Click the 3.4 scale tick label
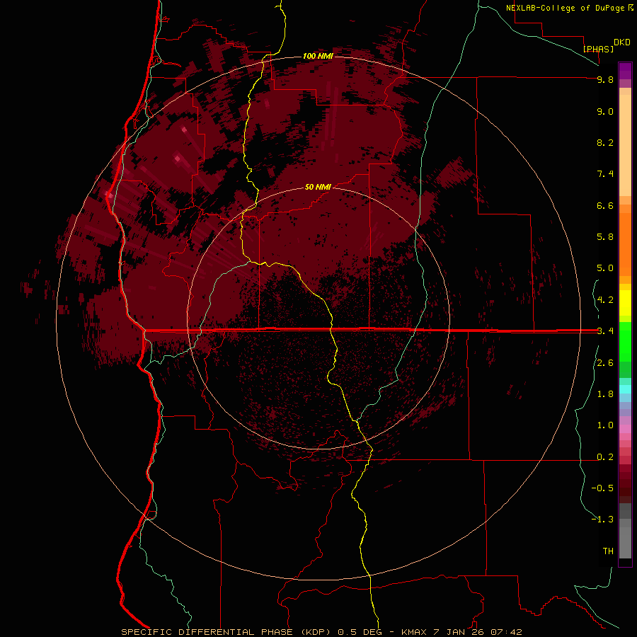The image size is (637, 637). pyautogui.click(x=605, y=331)
